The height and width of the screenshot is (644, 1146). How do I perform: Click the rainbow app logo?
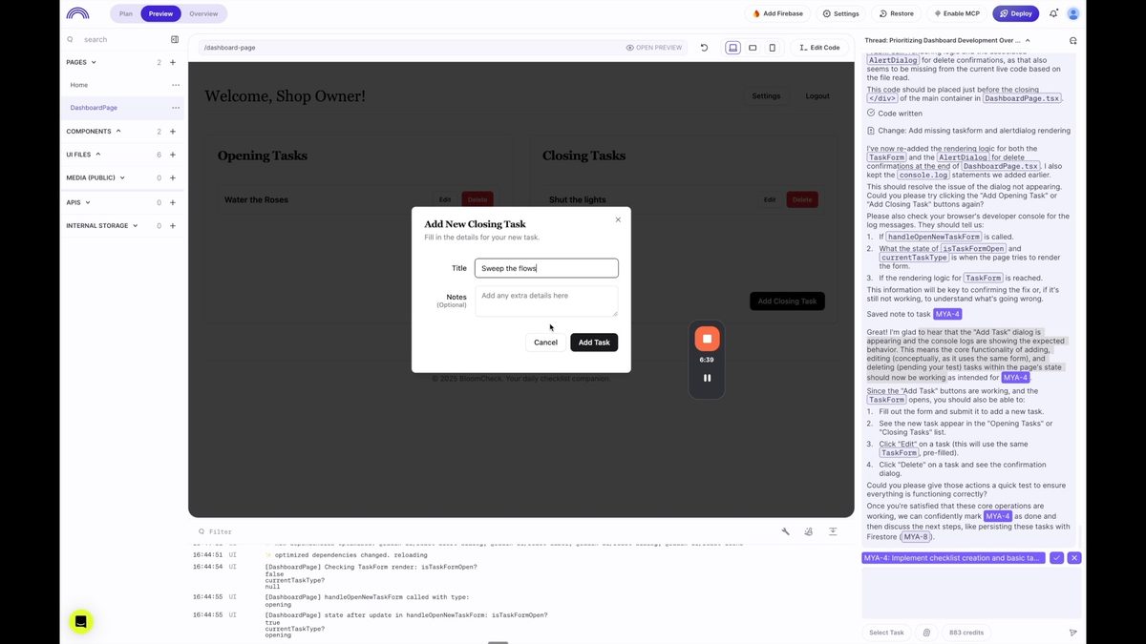pos(77,13)
